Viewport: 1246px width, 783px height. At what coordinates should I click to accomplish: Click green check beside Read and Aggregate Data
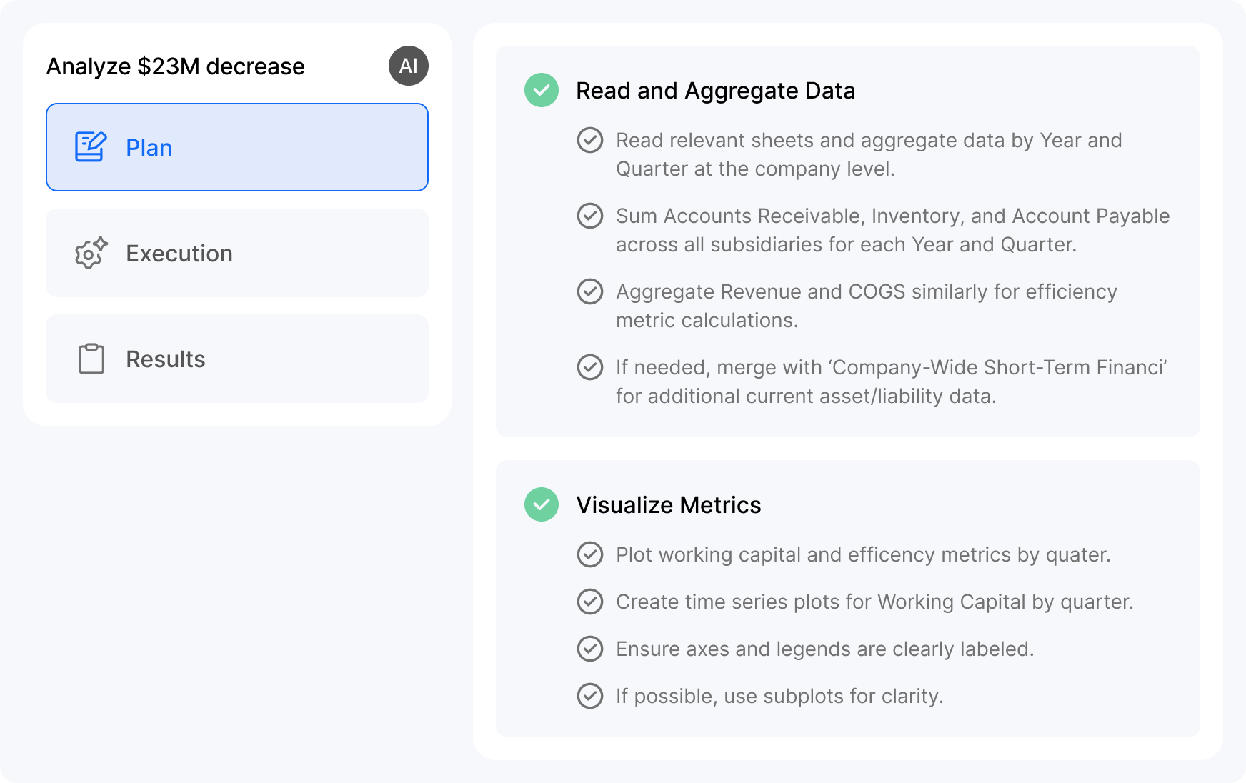tap(542, 91)
